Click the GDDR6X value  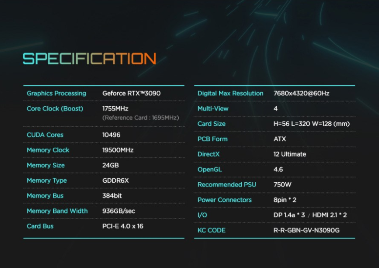coord(116,180)
